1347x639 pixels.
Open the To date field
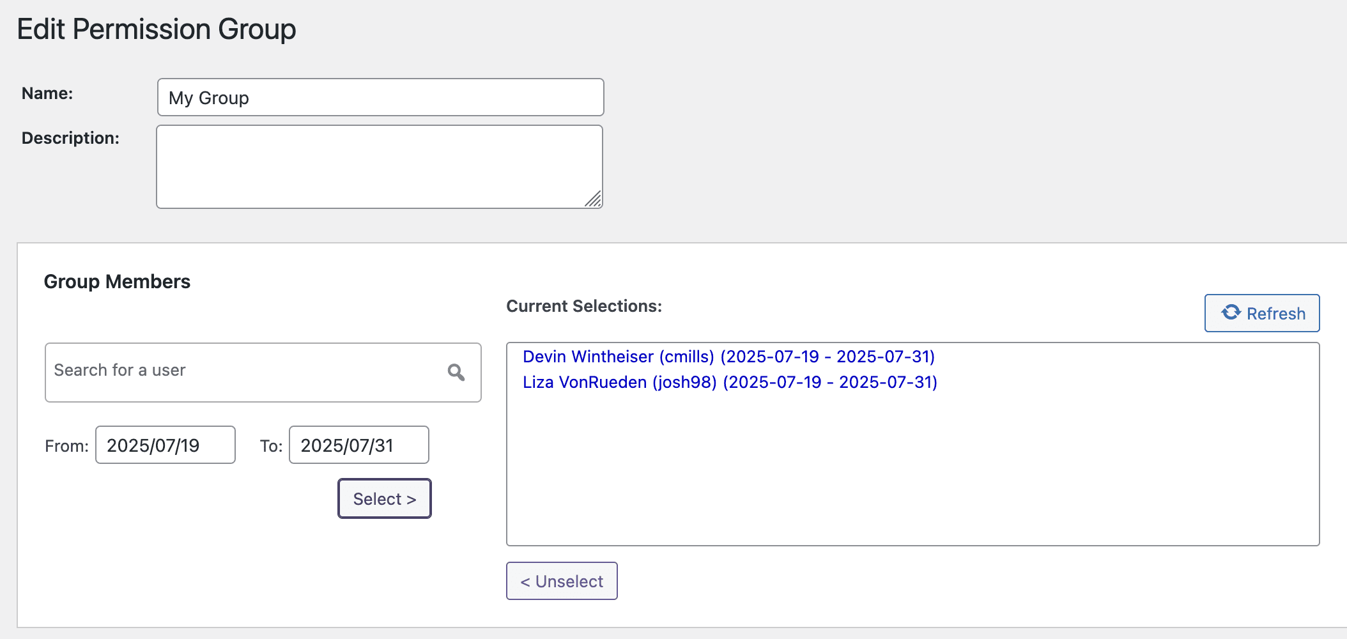click(x=358, y=445)
